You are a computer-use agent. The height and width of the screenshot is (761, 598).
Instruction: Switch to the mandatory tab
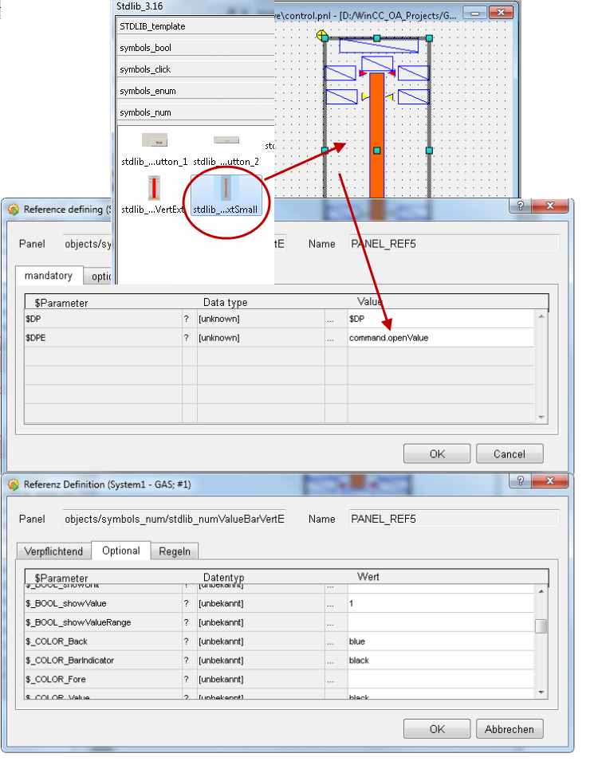(x=49, y=276)
